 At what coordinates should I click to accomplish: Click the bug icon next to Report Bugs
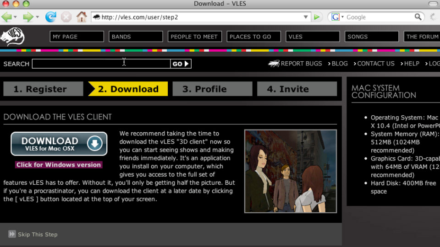point(274,64)
